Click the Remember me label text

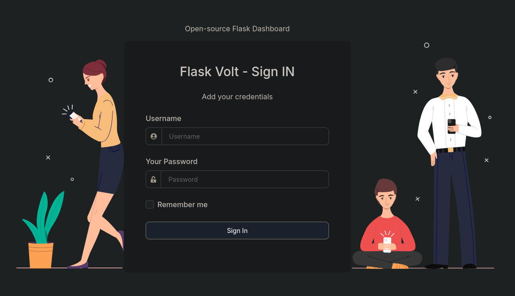(x=182, y=204)
